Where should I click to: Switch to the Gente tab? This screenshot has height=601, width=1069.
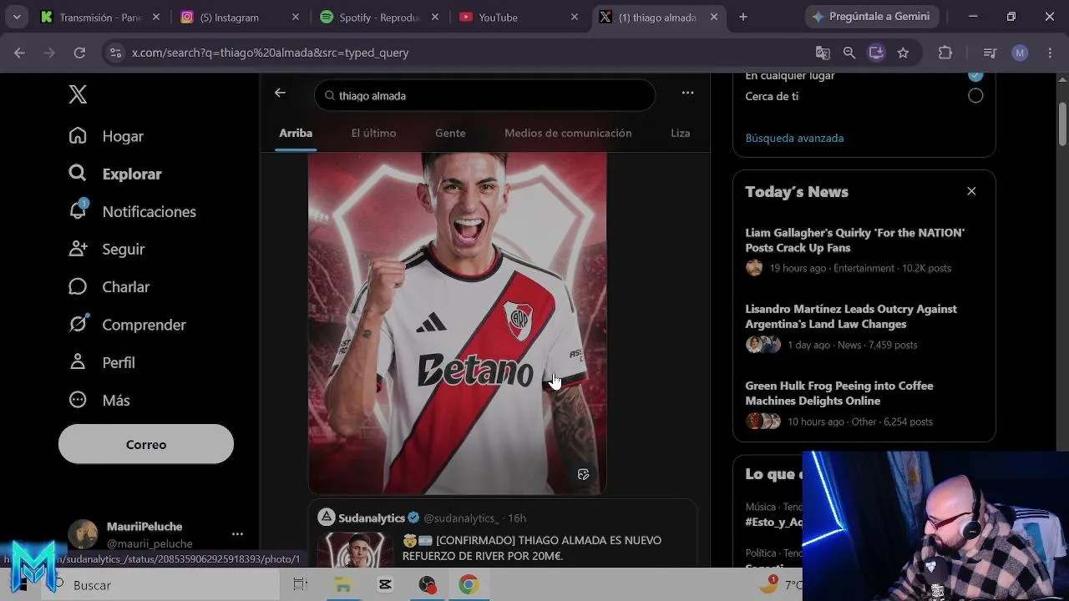(450, 133)
